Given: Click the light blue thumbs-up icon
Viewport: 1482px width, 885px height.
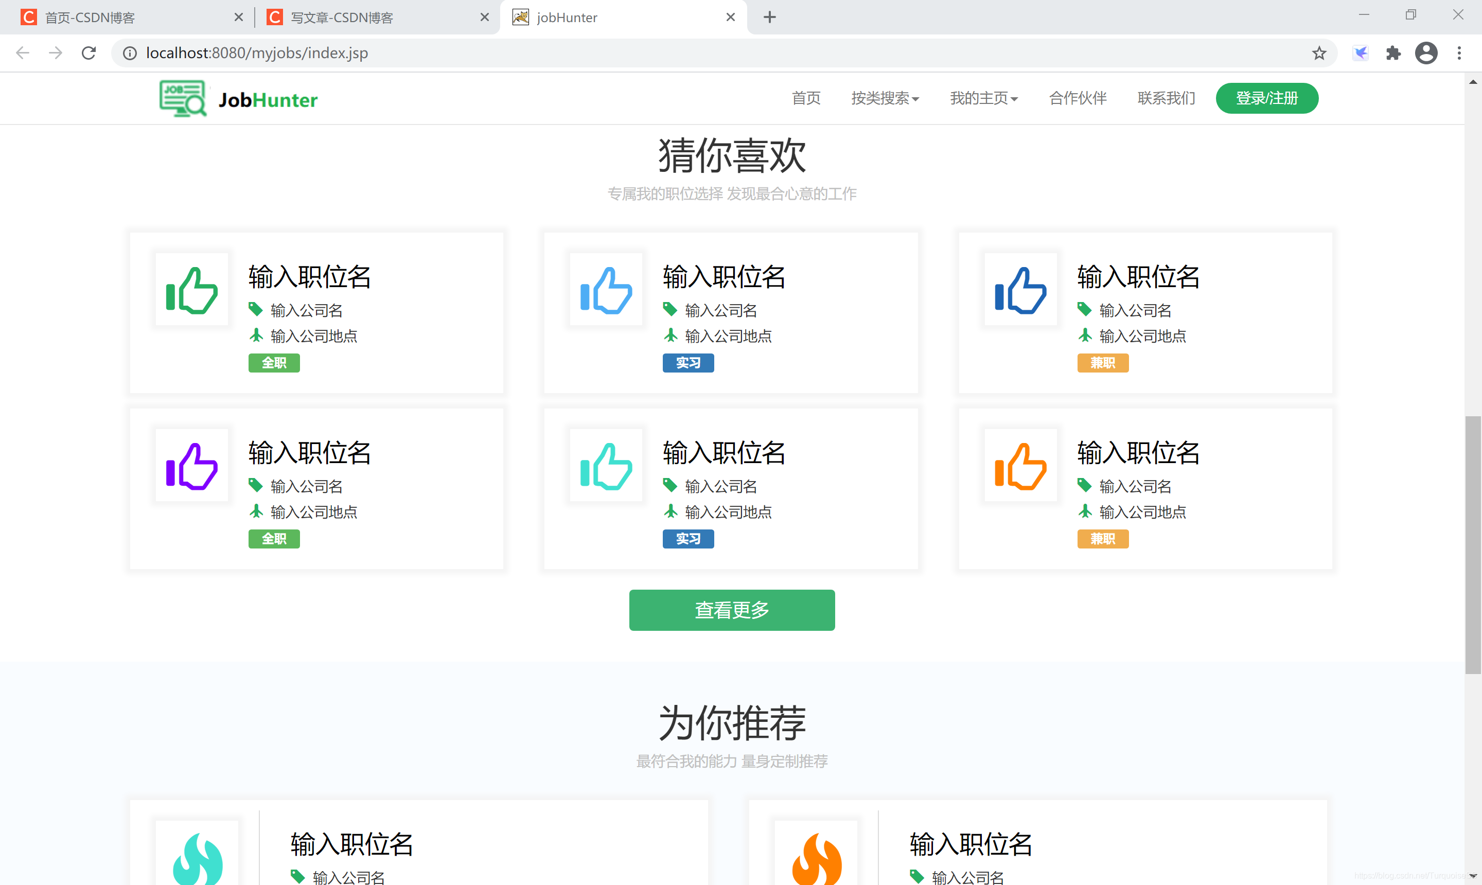Looking at the screenshot, I should tap(606, 290).
